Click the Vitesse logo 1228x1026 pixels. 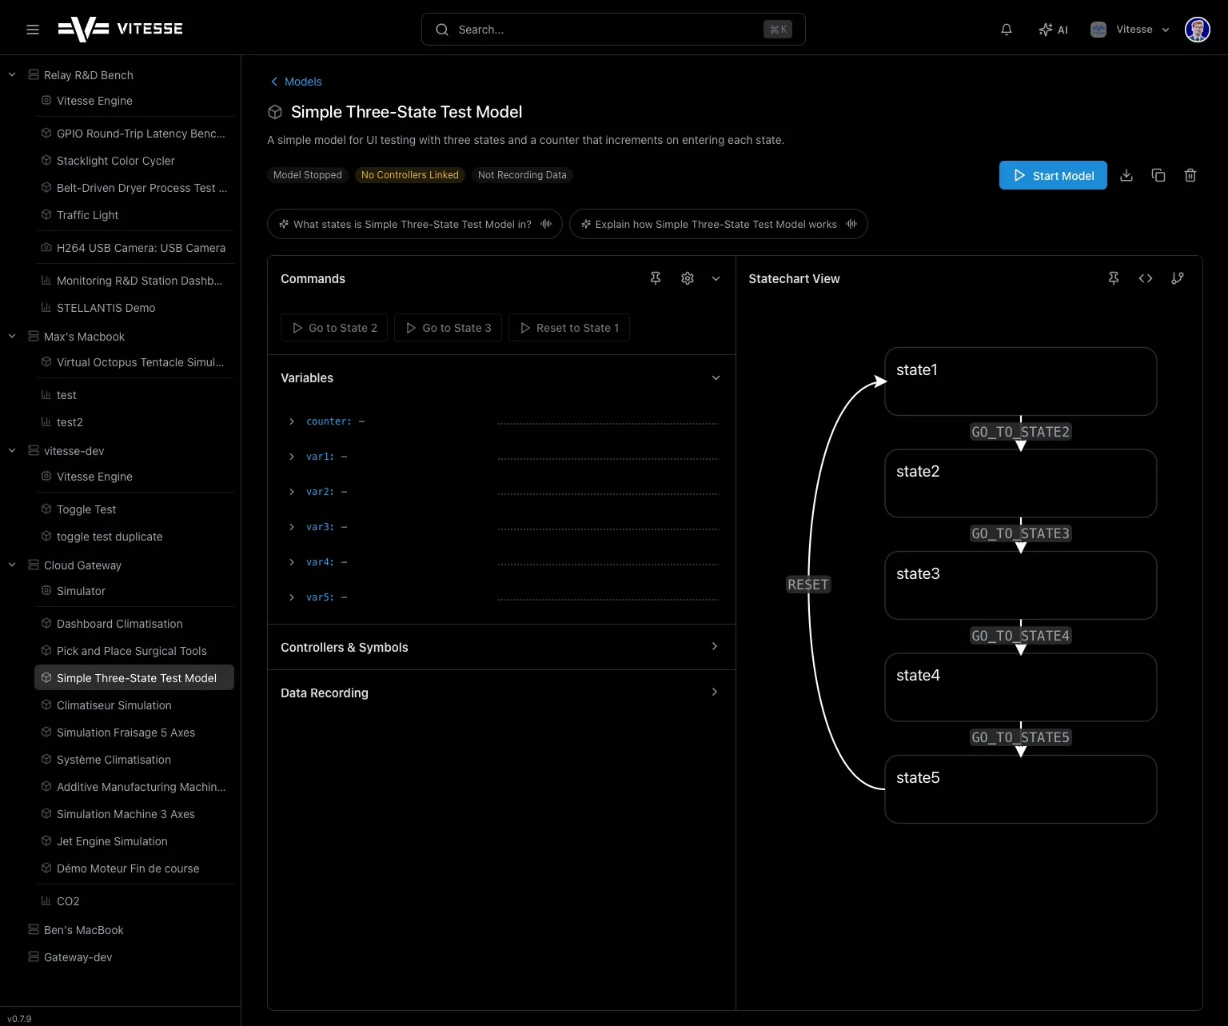[120, 29]
